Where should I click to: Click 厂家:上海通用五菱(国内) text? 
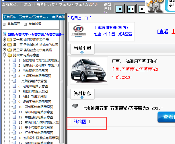[135, 61]
